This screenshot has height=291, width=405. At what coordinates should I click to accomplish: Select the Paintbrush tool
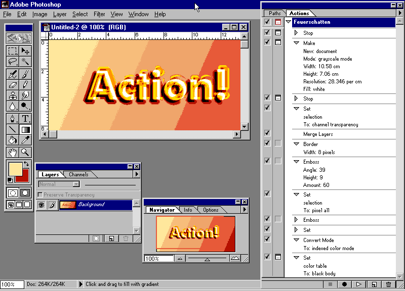coord(25,74)
